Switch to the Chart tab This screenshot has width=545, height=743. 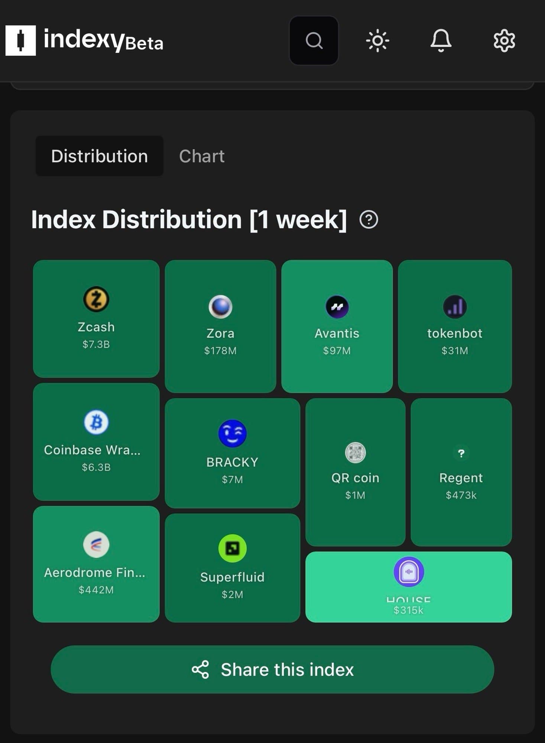[x=202, y=156]
